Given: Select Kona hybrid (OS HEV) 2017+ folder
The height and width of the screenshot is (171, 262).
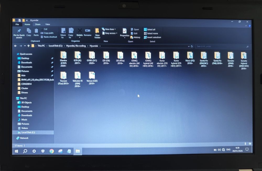Looking at the screenshot, I should 176,59.
